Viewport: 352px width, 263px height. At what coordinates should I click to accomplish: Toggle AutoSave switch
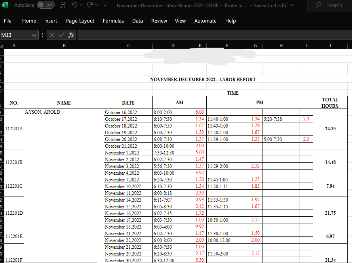[46, 5]
